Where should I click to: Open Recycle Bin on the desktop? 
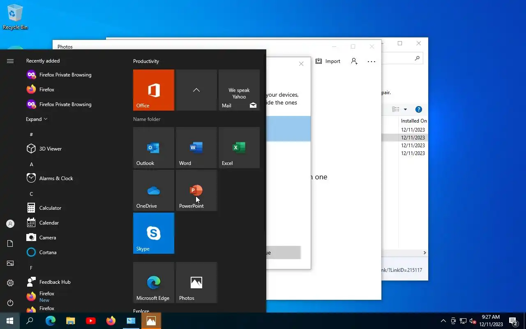tap(15, 17)
